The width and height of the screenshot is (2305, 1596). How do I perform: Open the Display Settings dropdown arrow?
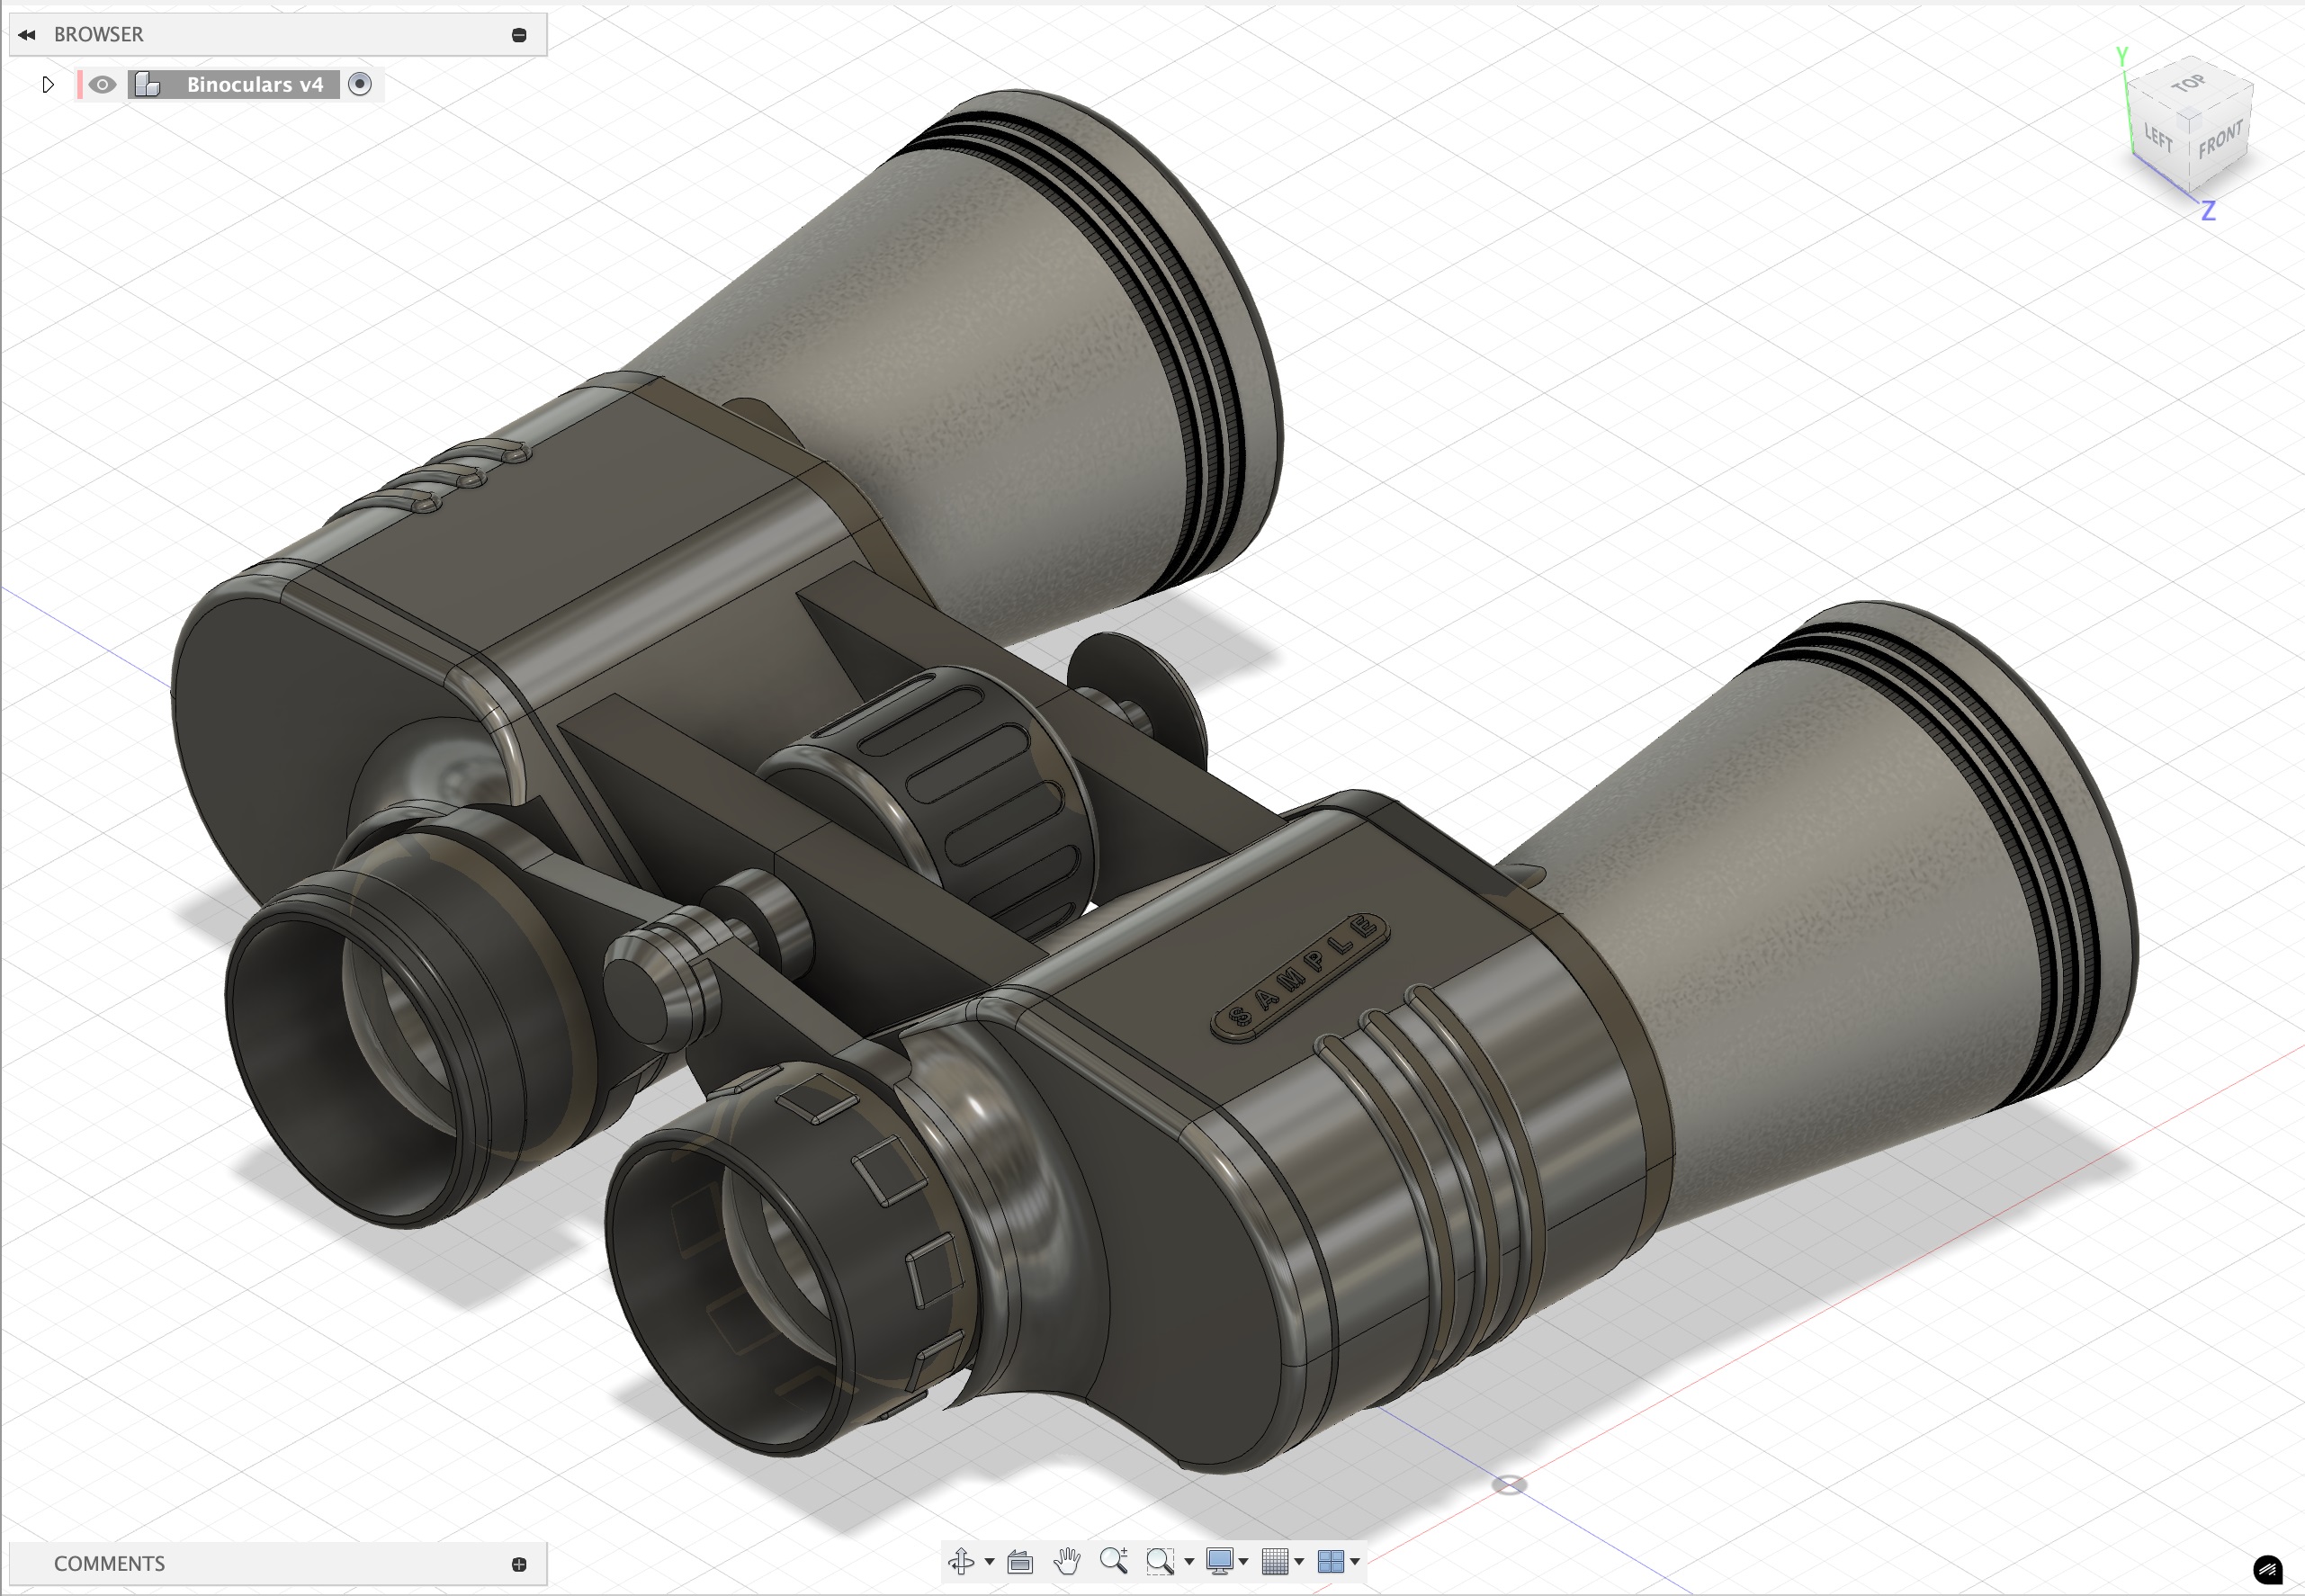click(1244, 1561)
